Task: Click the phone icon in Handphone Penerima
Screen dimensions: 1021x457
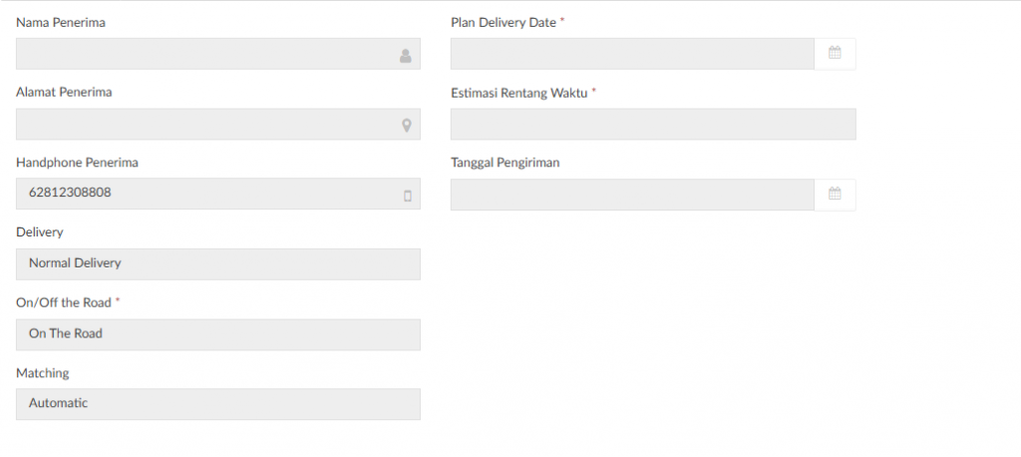Action: (x=407, y=196)
